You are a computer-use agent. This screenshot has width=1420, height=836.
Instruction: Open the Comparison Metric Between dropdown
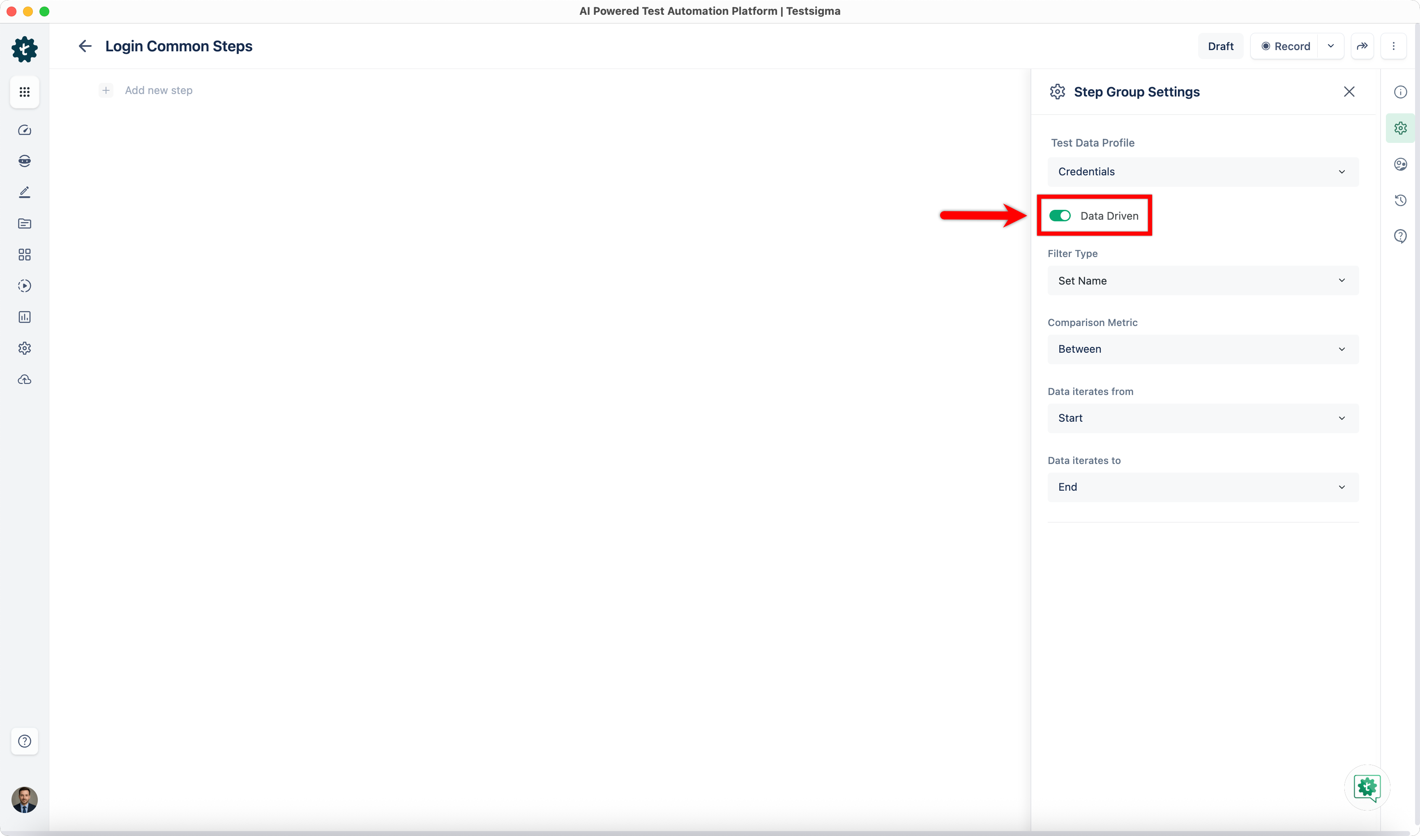(1202, 349)
